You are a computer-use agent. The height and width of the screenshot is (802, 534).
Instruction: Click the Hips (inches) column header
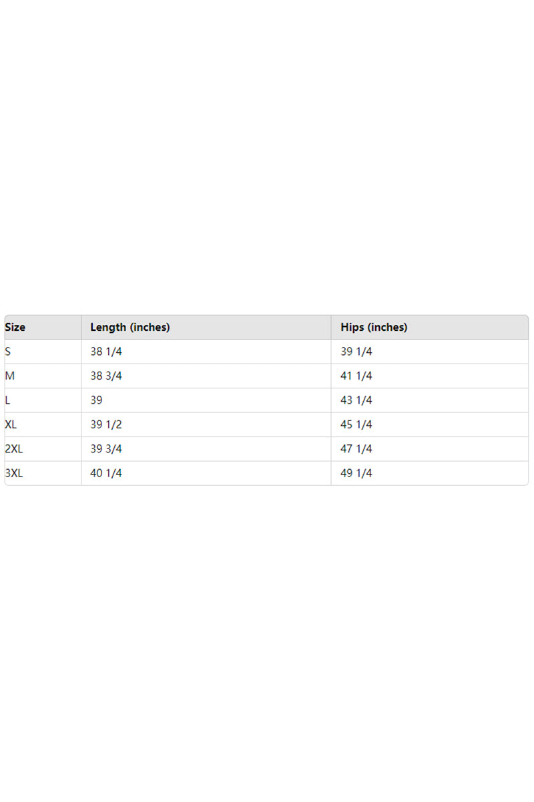(374, 327)
